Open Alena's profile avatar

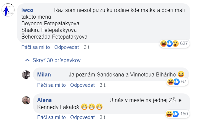pos(26,100)
